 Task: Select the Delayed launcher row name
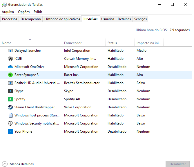coord(28,51)
